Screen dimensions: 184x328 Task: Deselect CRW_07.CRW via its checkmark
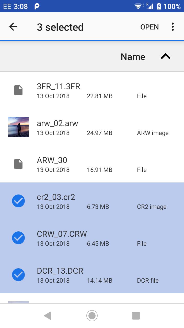point(18,238)
